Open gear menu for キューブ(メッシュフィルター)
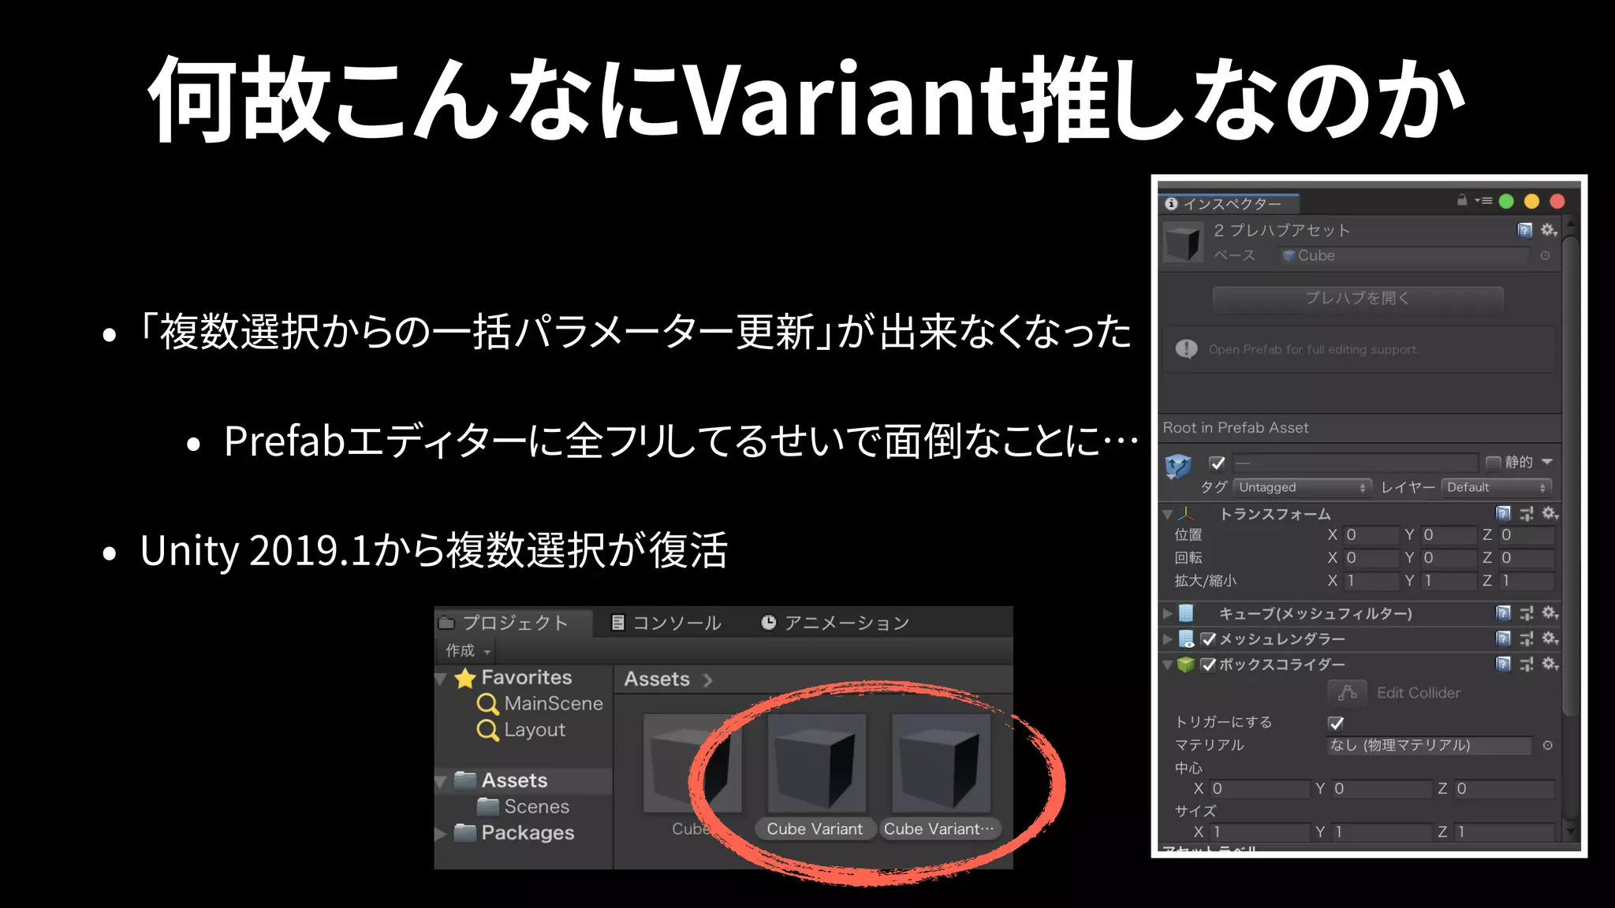Image resolution: width=1615 pixels, height=908 pixels. 1550,613
